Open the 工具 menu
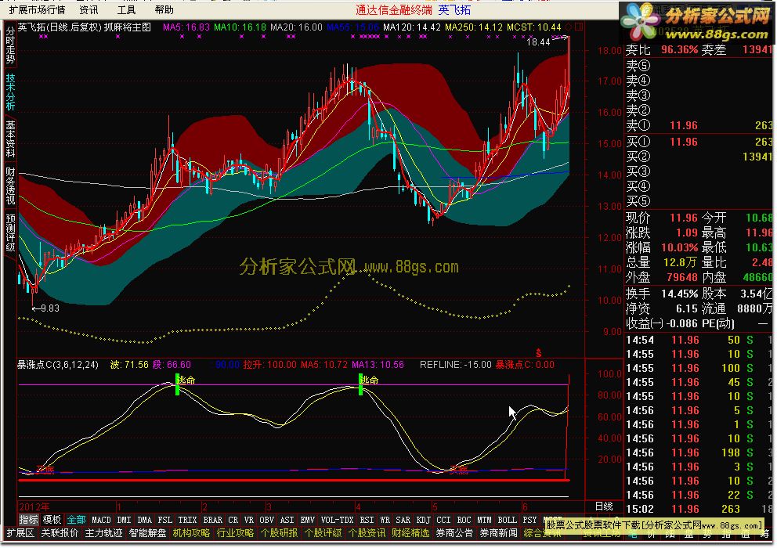 (x=126, y=10)
